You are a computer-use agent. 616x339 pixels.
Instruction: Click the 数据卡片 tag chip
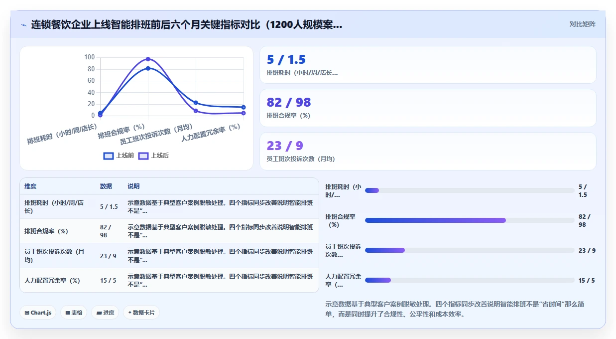[141, 313]
